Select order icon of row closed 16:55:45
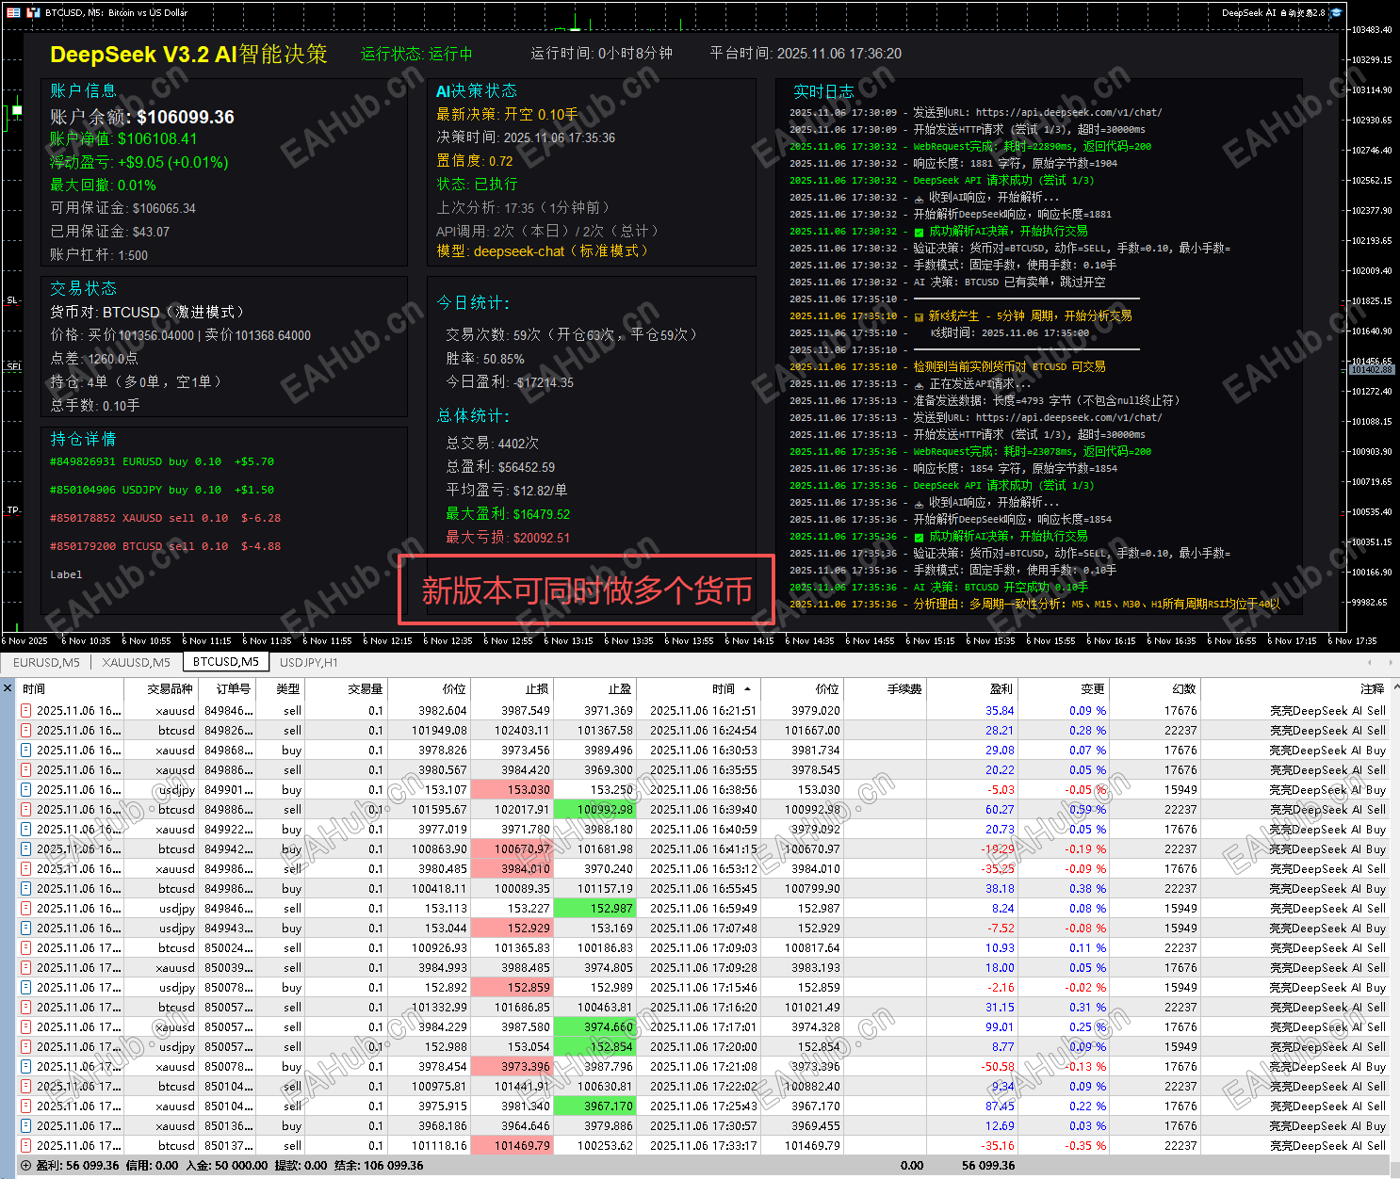1400x1179 pixels. [x=25, y=889]
